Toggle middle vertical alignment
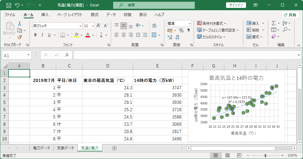 coord(124,26)
